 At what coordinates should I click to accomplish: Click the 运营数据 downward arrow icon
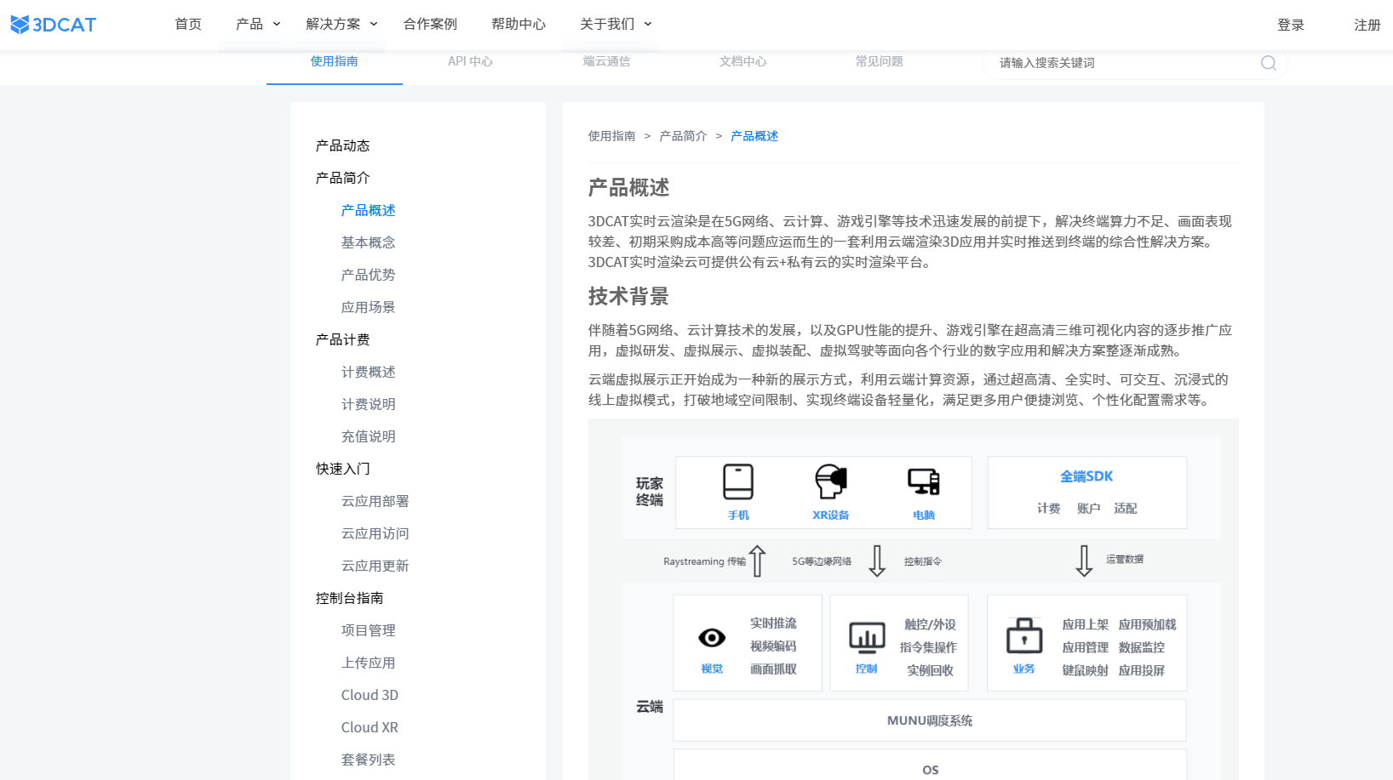[1084, 561]
